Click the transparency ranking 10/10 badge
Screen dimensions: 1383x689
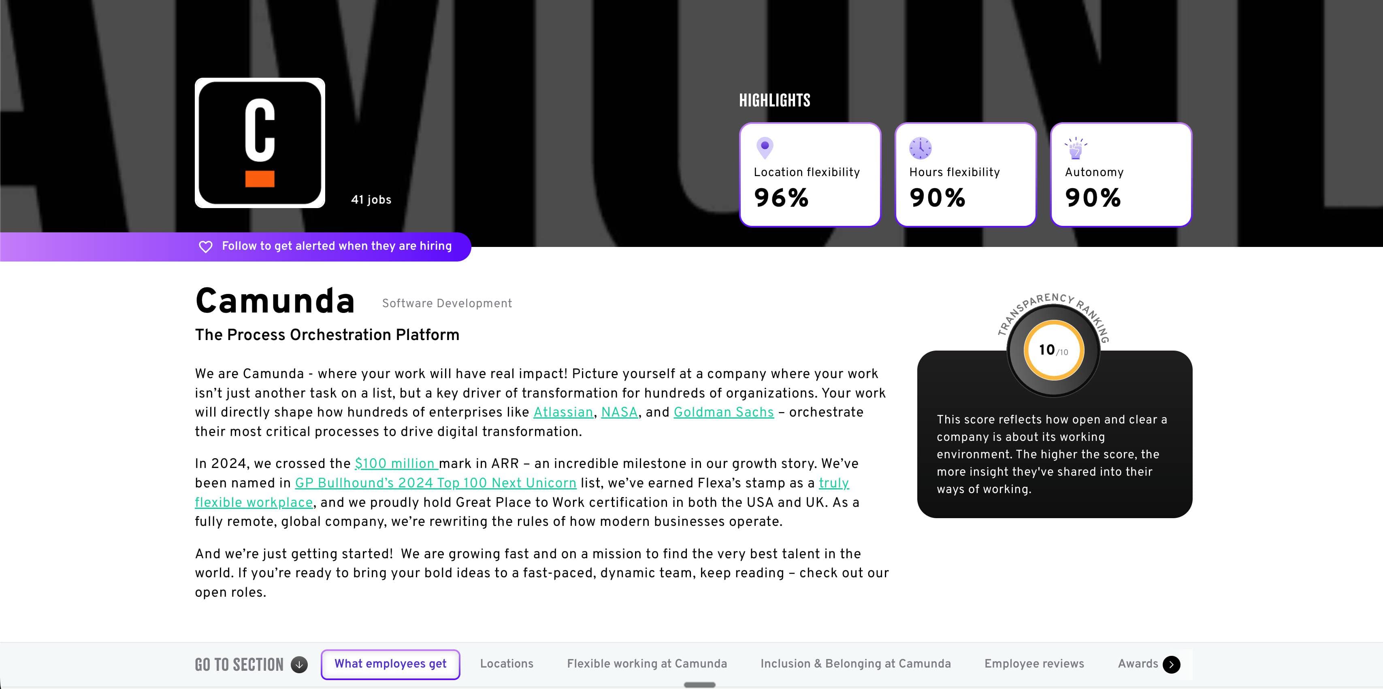coord(1053,351)
